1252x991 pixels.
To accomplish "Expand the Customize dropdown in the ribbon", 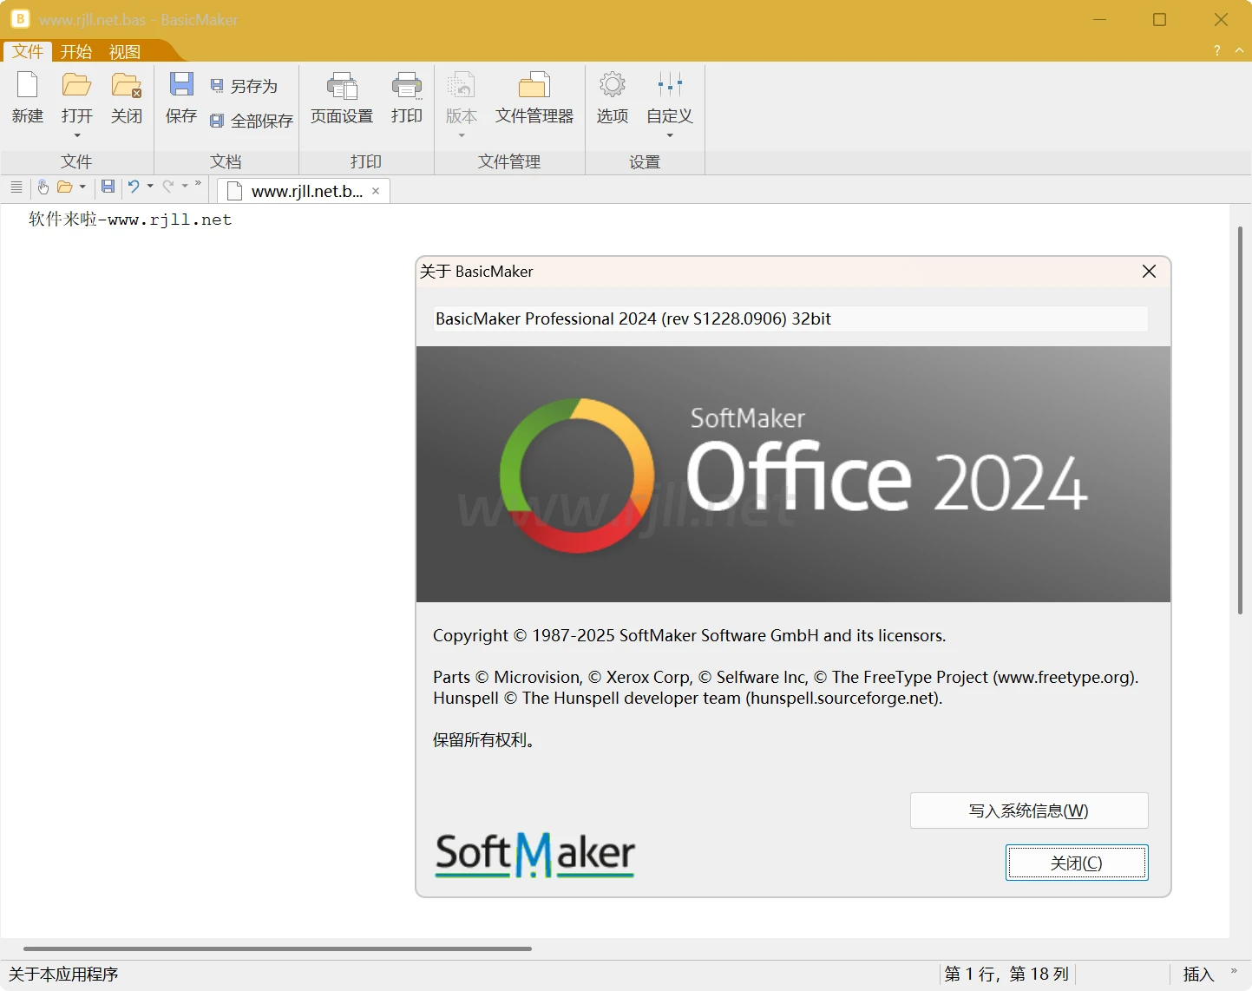I will point(670,135).
